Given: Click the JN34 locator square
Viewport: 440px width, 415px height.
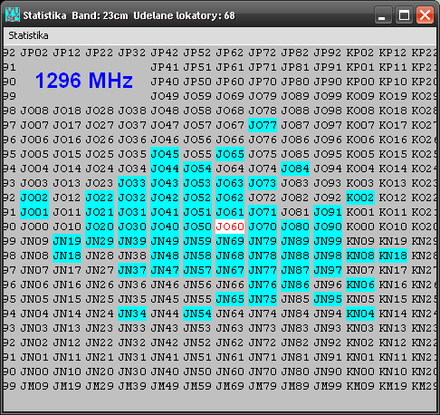Looking at the screenshot, I should pyautogui.click(x=132, y=314).
